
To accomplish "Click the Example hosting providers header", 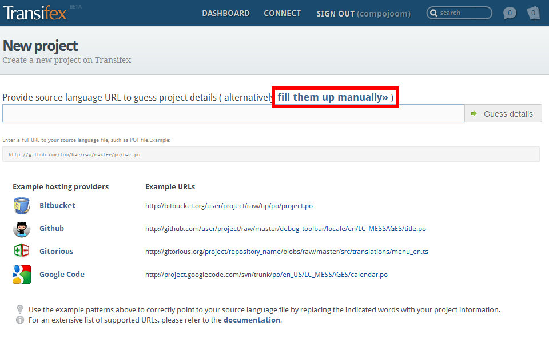I will click(61, 186).
